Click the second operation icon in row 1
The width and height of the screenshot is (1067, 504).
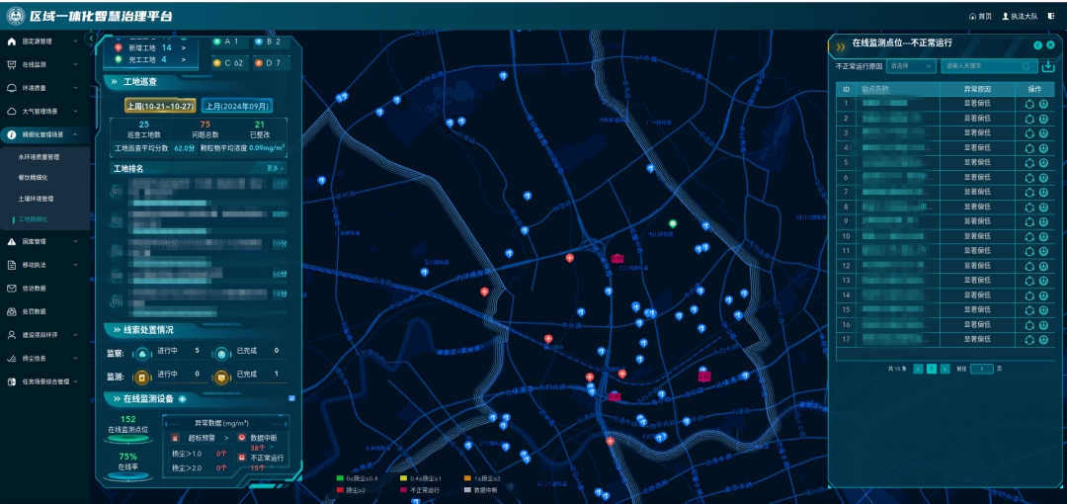[x=1043, y=103]
